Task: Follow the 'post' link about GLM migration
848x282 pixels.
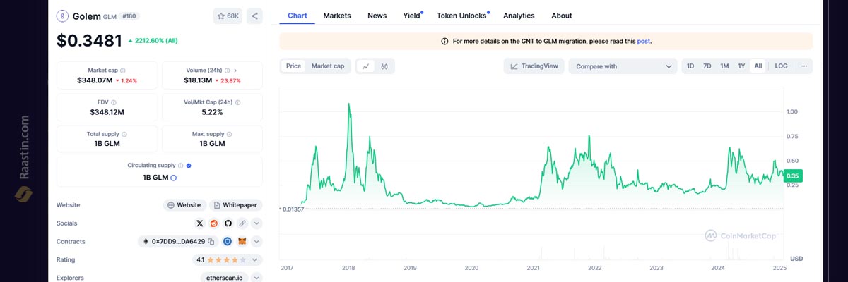Action: pyautogui.click(x=643, y=42)
